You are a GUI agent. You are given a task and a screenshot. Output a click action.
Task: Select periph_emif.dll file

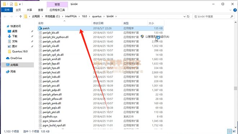click(51, 59)
